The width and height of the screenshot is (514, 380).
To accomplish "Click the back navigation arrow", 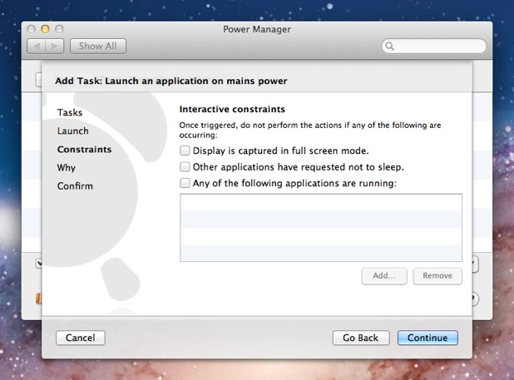I will 37,47.
